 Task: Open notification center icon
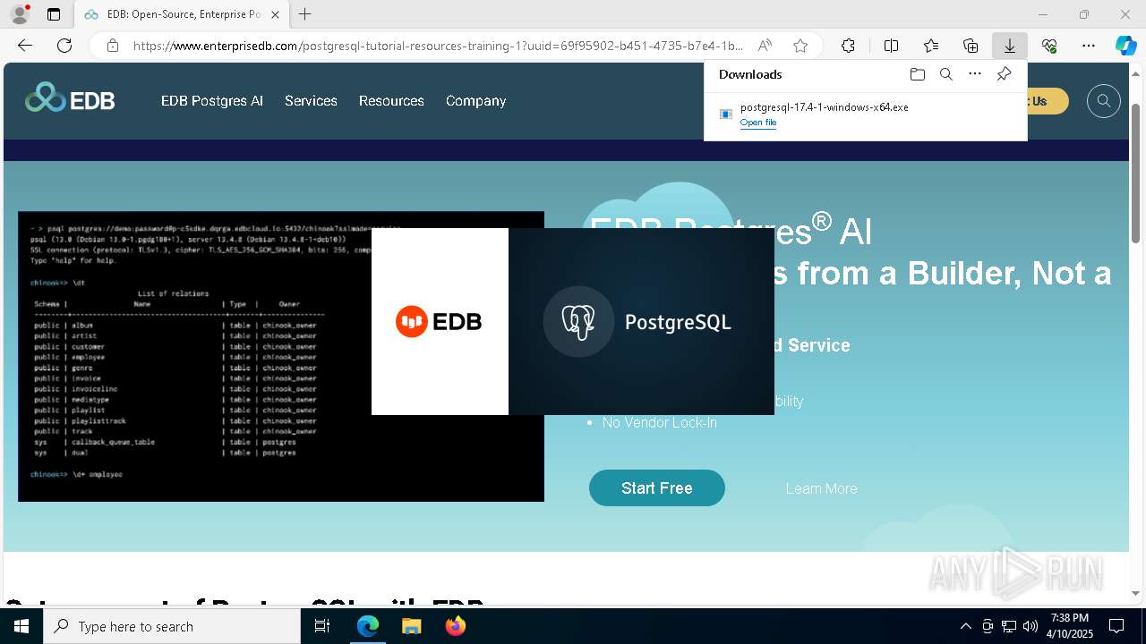click(1116, 626)
